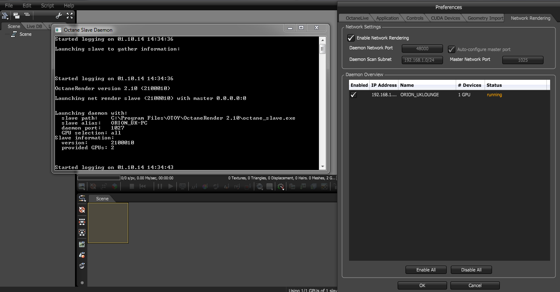560x292 pixels.
Task: Click the 192.168.1 IP address cell
Action: (384, 95)
